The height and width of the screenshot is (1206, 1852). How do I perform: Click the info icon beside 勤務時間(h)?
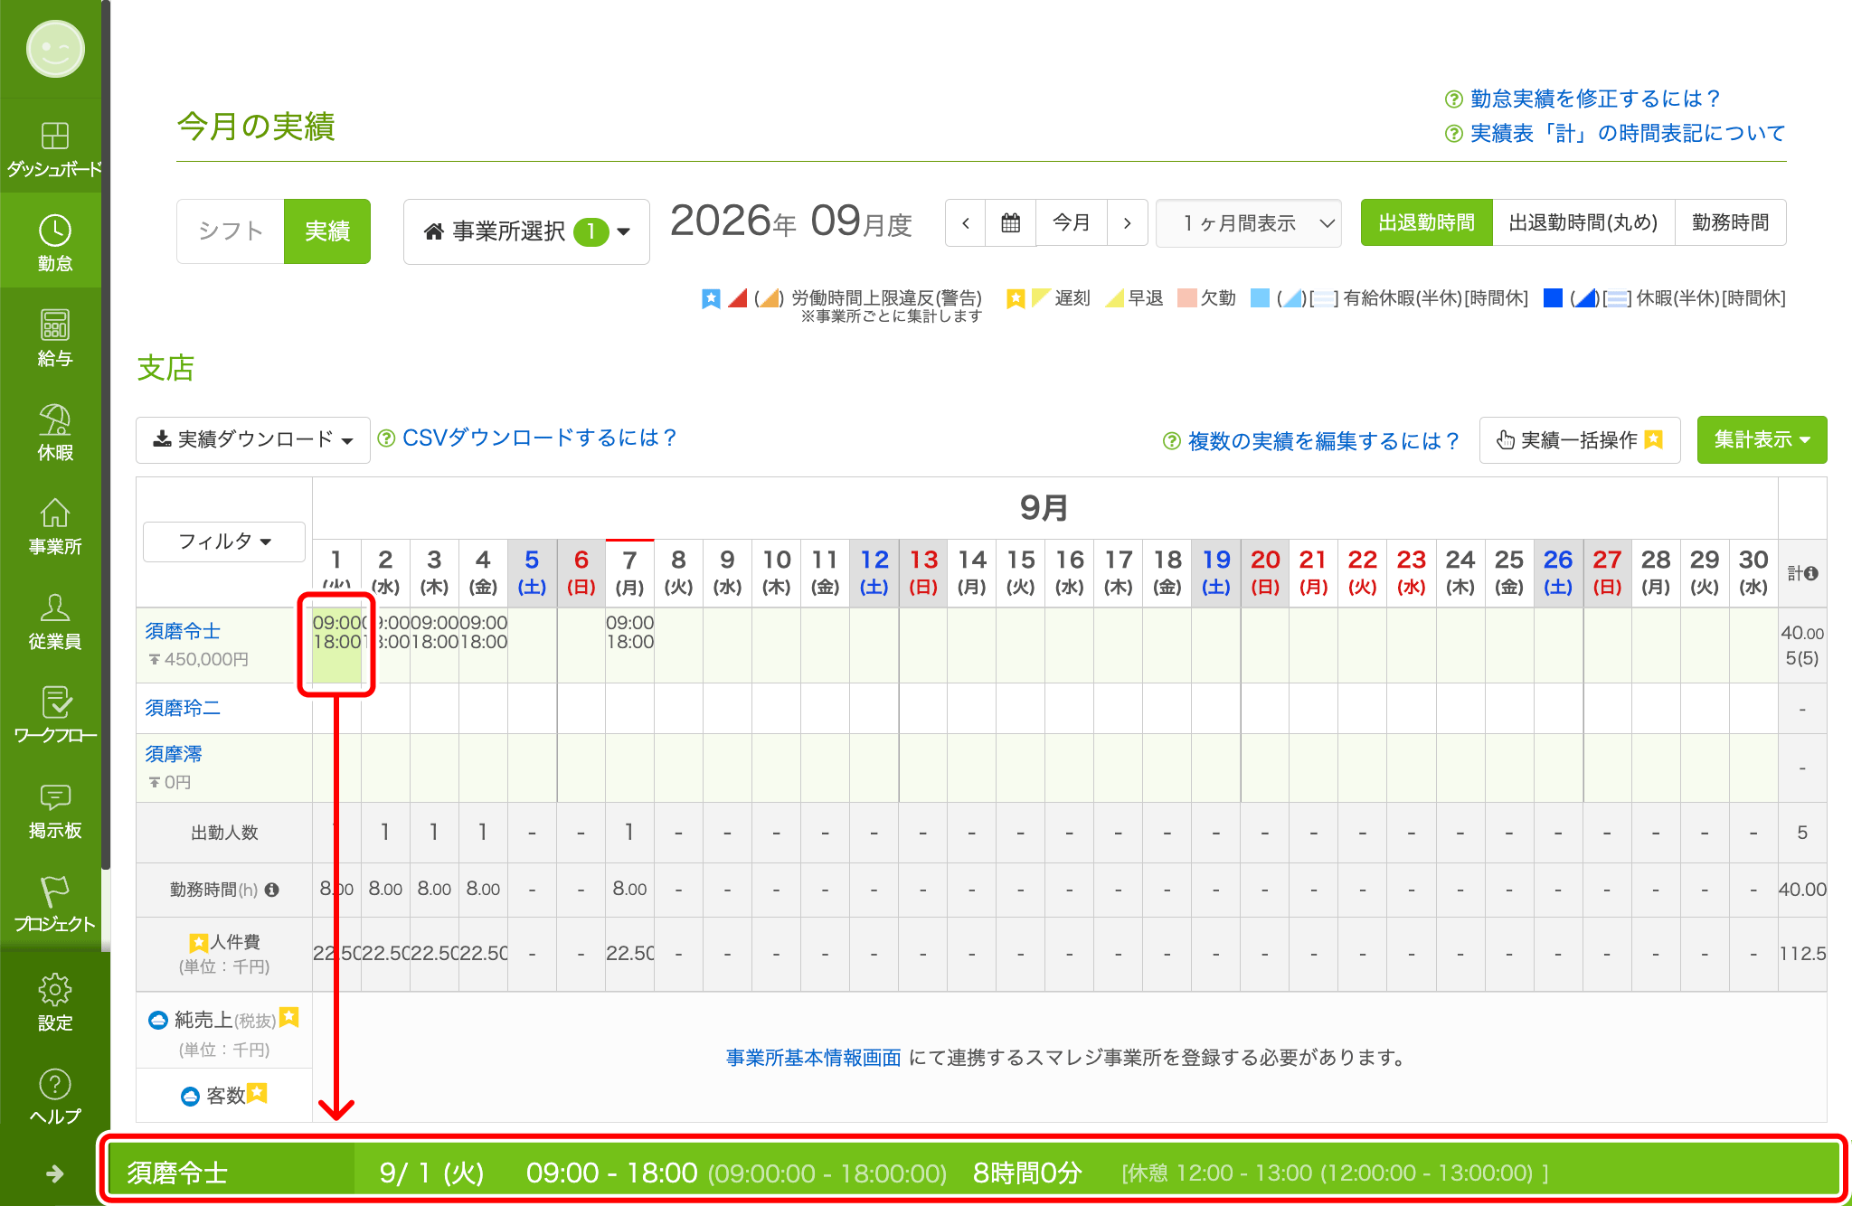[271, 890]
